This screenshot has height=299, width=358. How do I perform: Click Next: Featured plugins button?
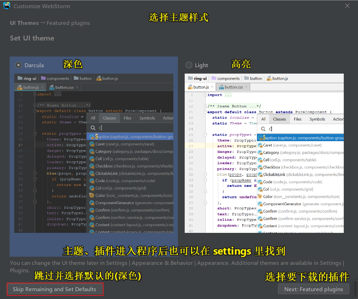[x=314, y=289]
